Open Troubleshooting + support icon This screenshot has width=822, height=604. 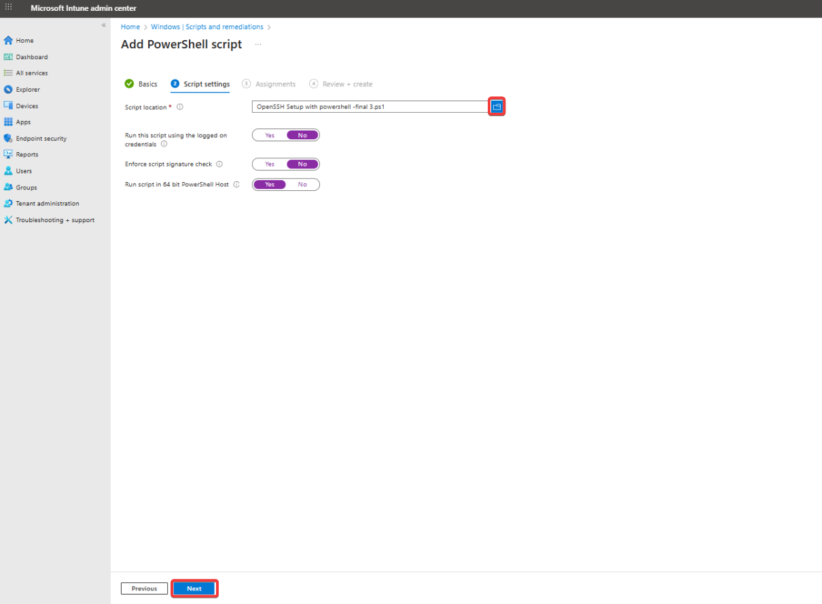(x=8, y=220)
